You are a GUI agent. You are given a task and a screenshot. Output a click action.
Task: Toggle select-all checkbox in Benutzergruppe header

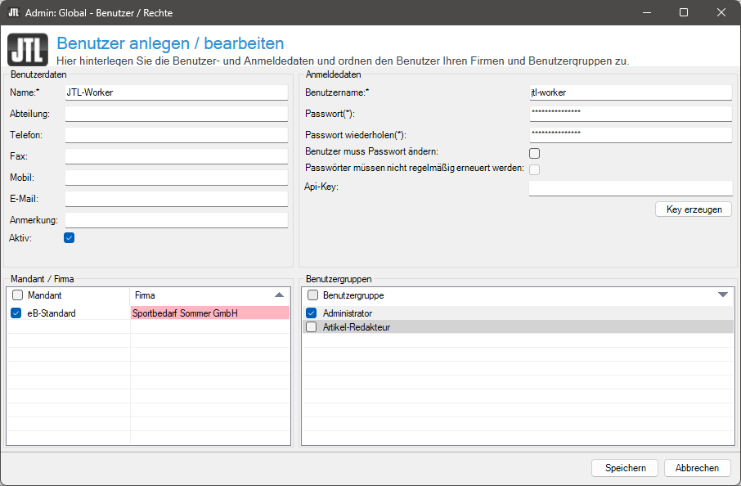click(312, 295)
